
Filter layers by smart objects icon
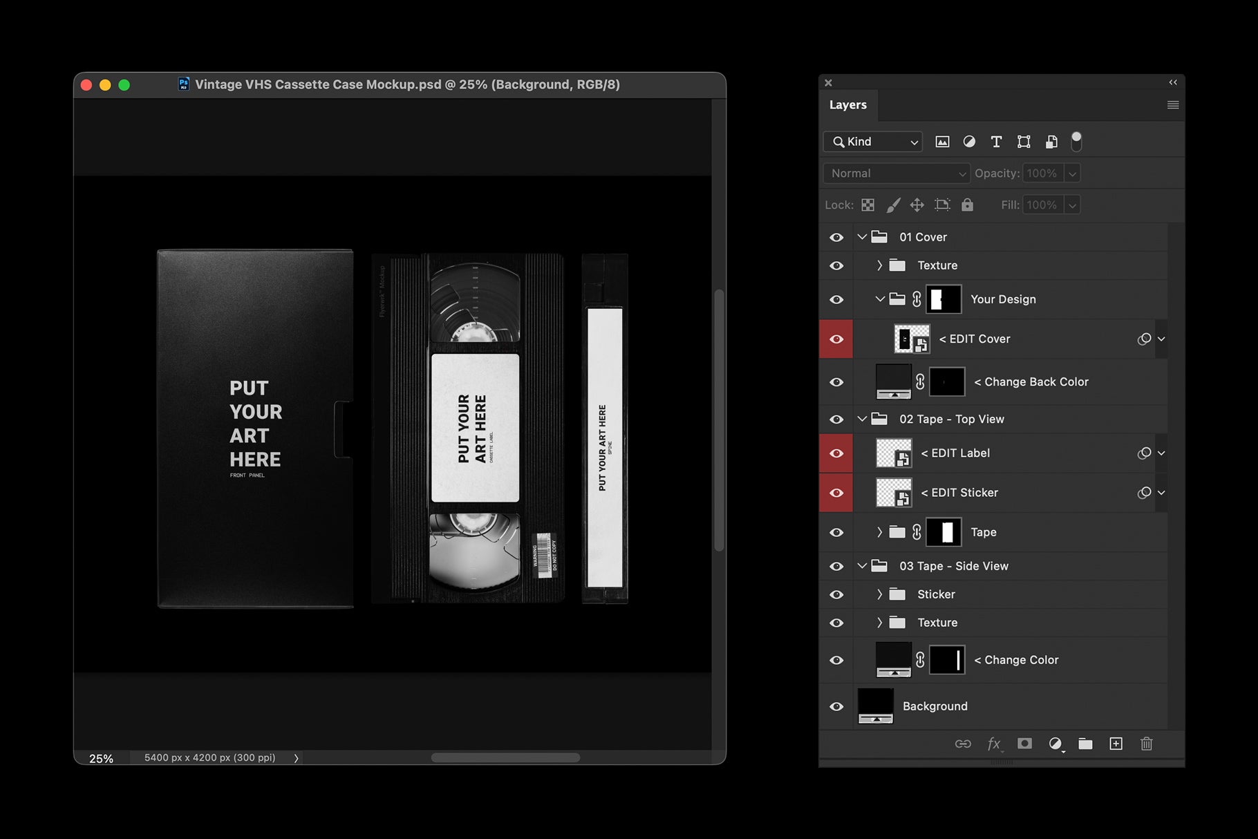pos(1051,142)
